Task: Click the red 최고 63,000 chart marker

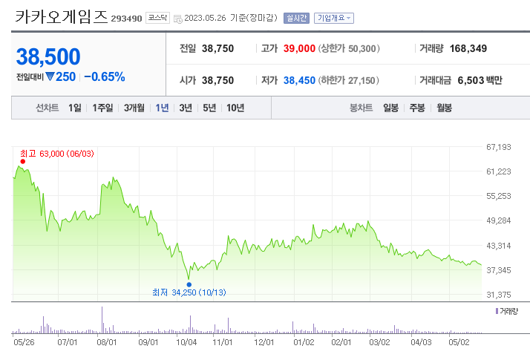Action: click(23, 161)
